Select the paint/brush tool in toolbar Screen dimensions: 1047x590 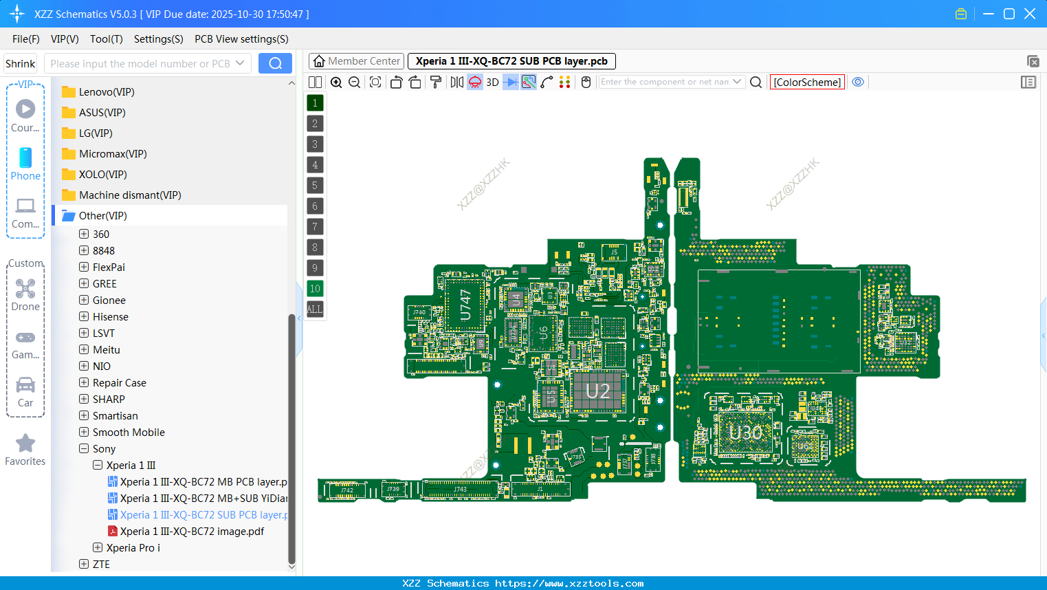tap(435, 82)
